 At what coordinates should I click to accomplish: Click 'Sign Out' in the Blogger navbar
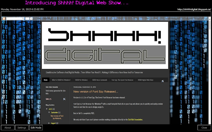[205, 18]
